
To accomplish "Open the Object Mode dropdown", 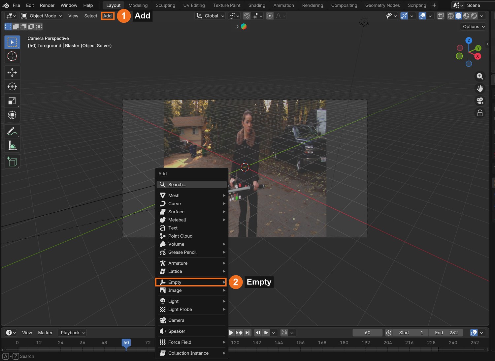I will click(42, 16).
